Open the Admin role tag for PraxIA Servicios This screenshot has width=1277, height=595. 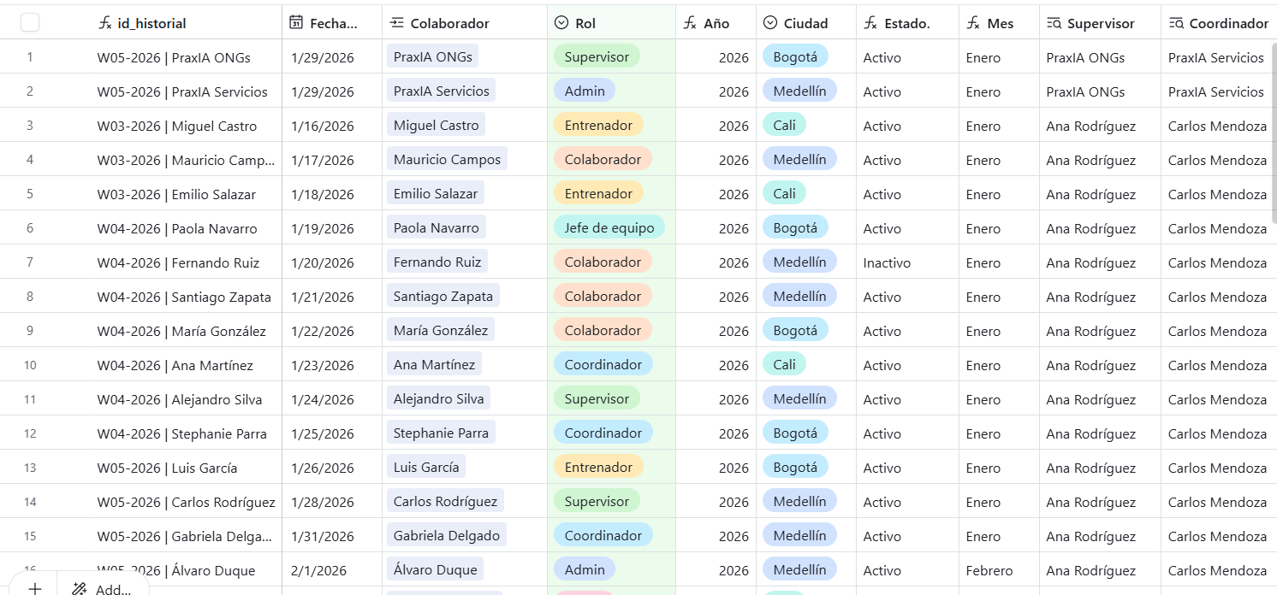pos(585,91)
